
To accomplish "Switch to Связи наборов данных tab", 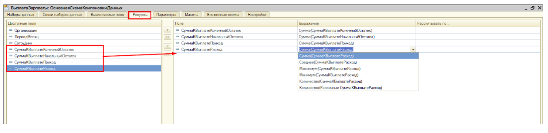I will pyautogui.click(x=62, y=15).
